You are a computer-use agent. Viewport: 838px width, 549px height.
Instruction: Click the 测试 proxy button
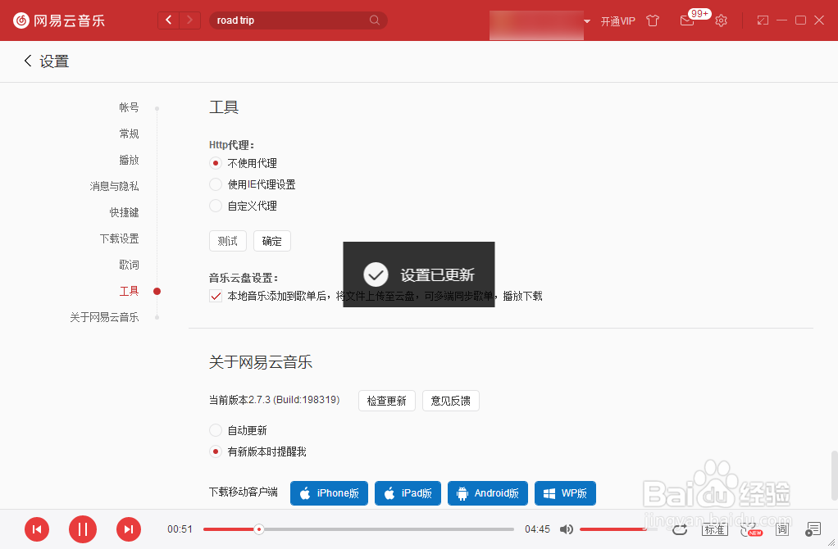tap(228, 241)
